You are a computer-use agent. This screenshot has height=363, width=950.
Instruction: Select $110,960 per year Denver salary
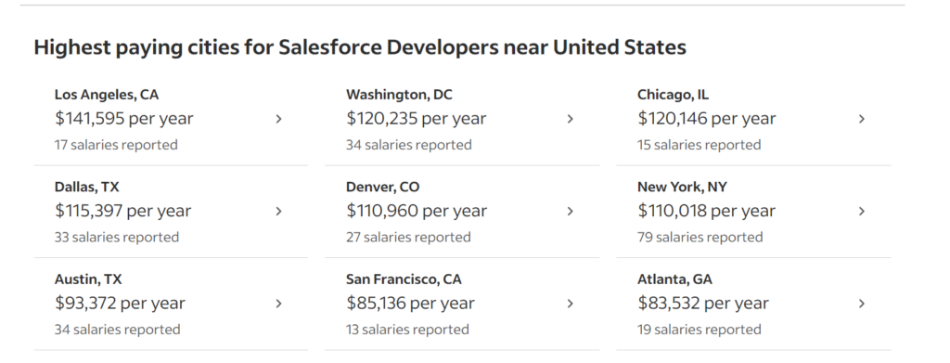417,211
